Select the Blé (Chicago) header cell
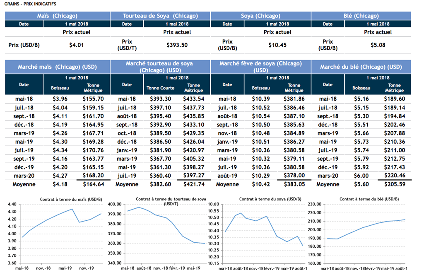This screenshot has width=424, height=275. click(x=361, y=16)
